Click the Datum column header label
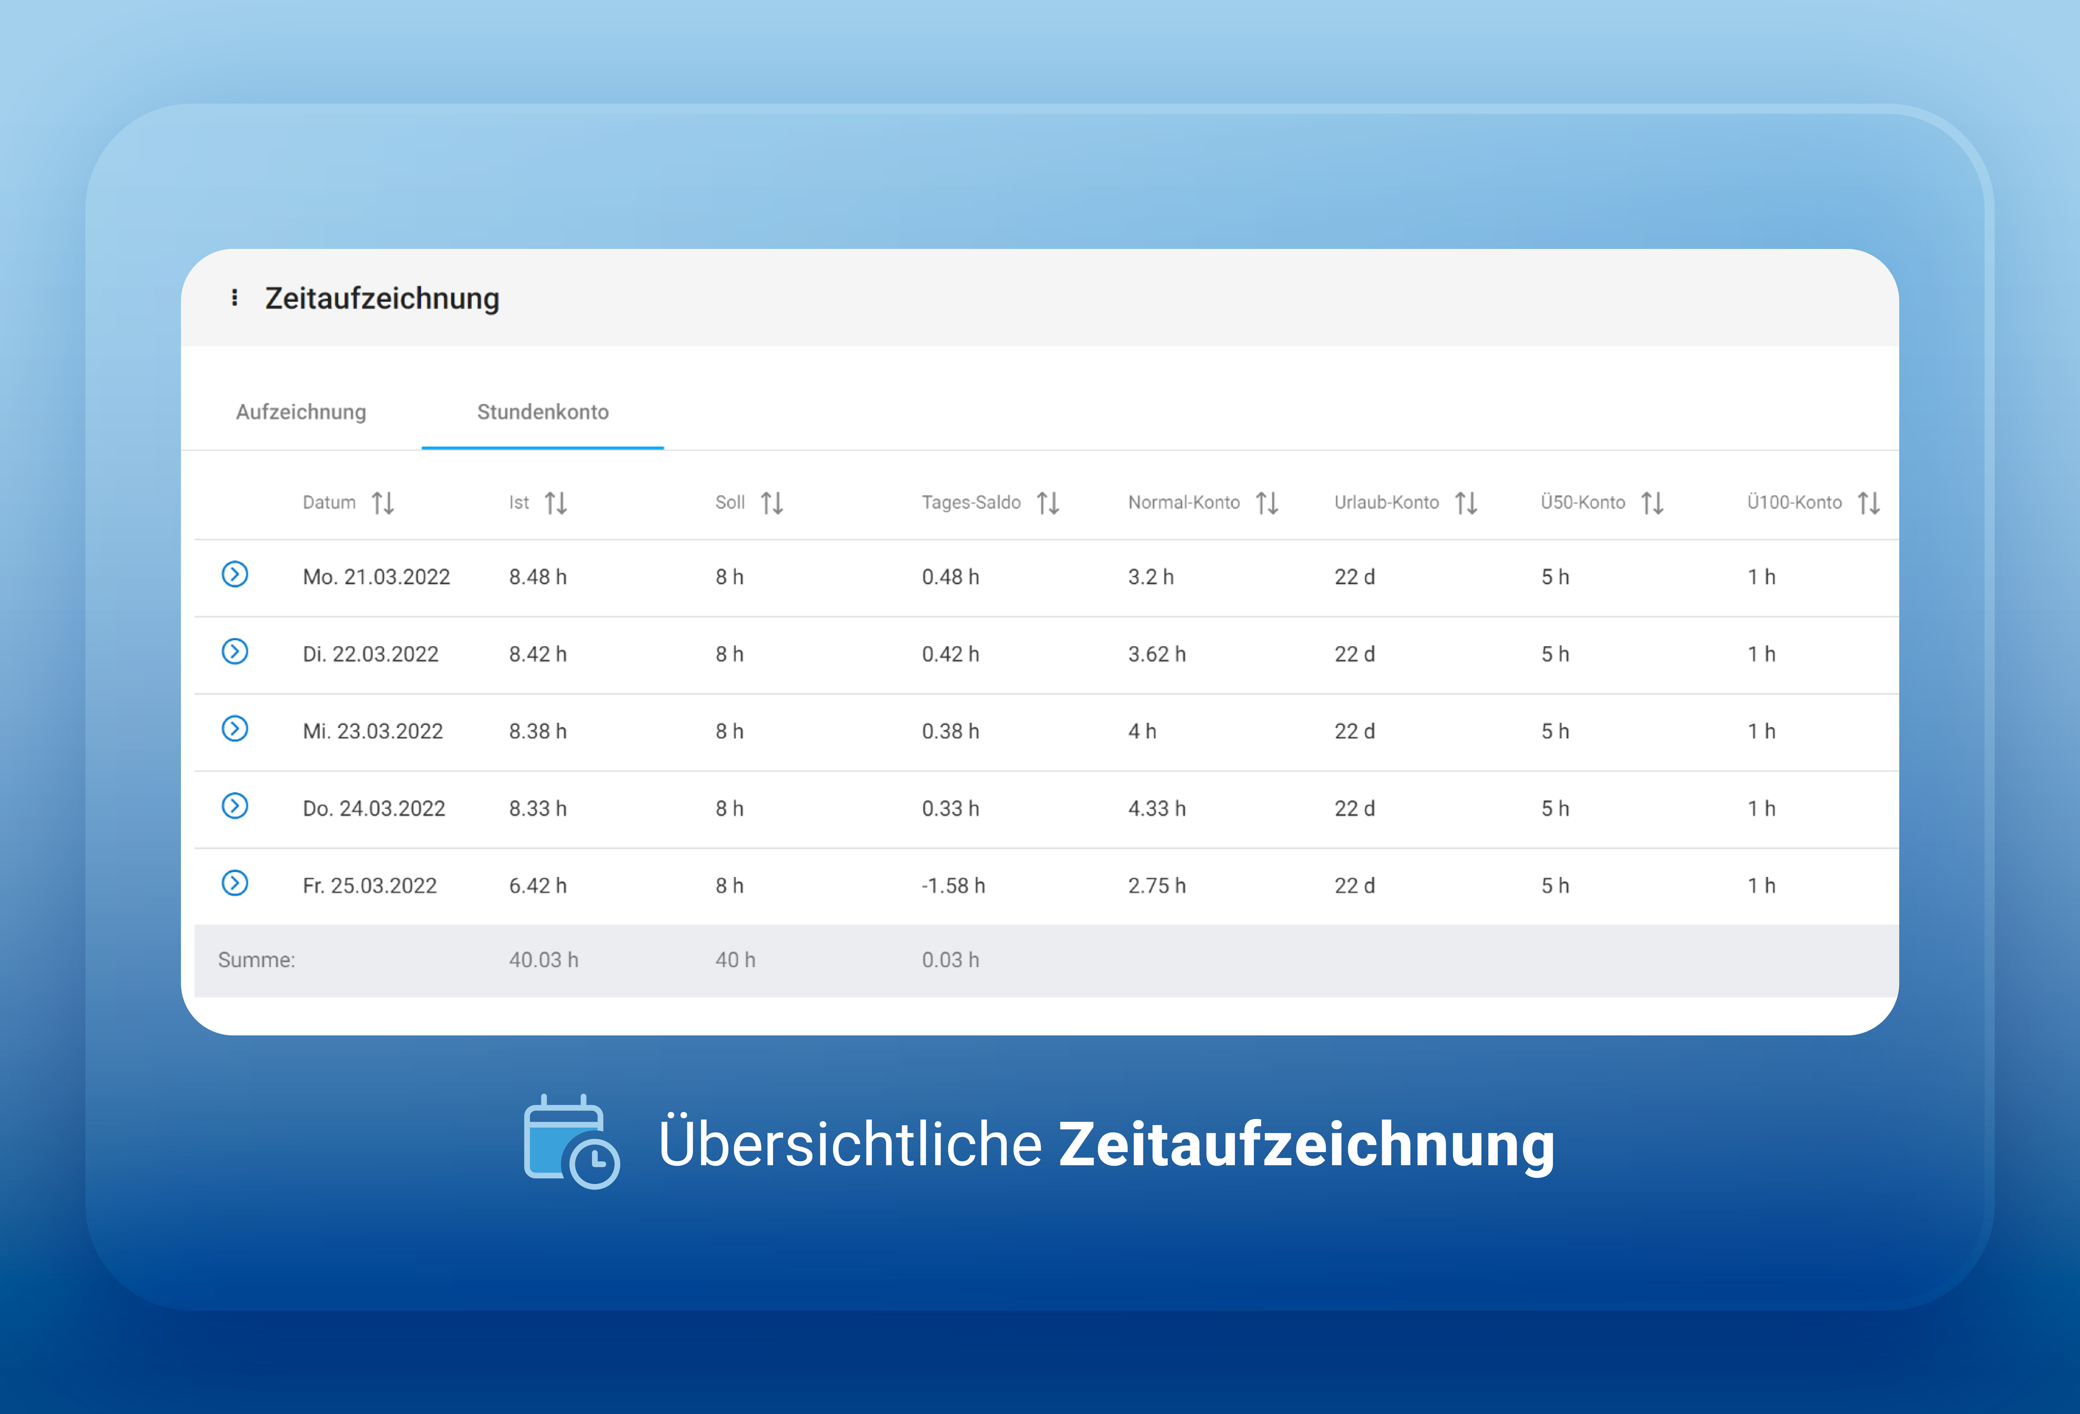 tap(329, 503)
